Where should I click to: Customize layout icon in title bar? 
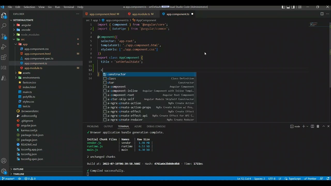tap(300, 7)
